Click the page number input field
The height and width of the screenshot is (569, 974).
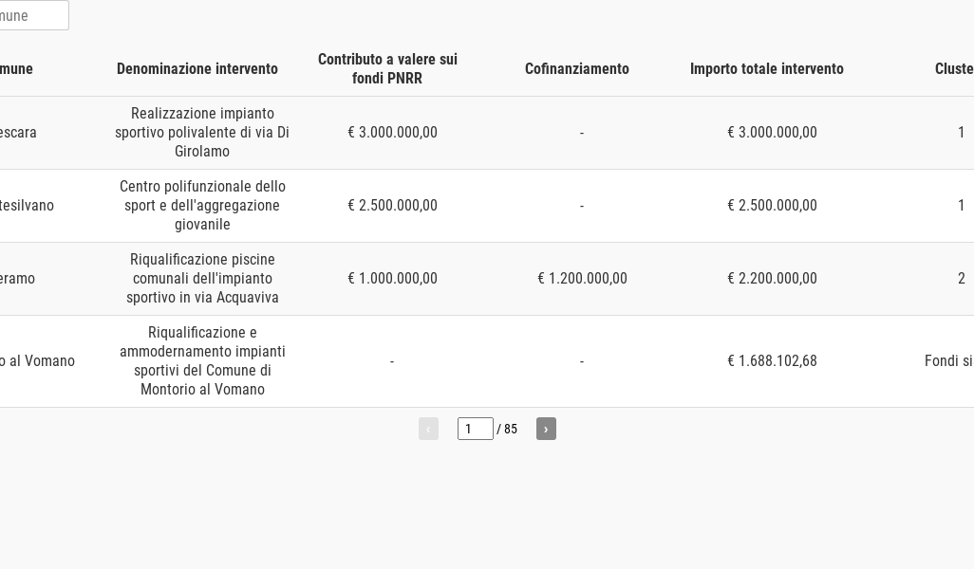[x=475, y=429]
